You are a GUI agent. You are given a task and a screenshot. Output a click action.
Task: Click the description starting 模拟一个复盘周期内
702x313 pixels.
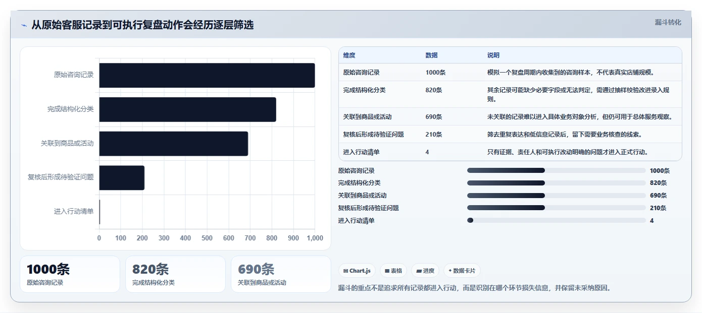pos(571,73)
